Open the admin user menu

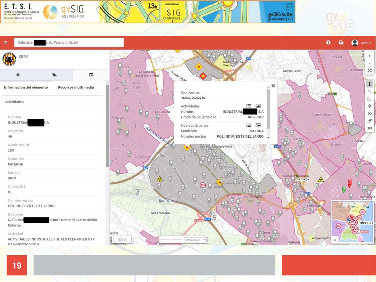coord(361,43)
